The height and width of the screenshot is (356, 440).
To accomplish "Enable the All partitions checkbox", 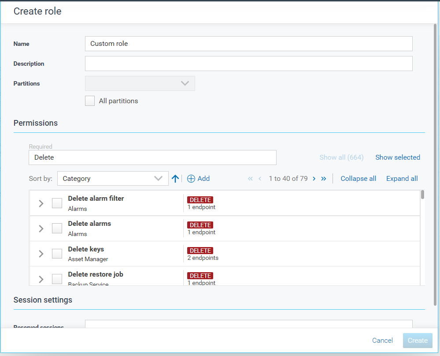I will coord(90,101).
